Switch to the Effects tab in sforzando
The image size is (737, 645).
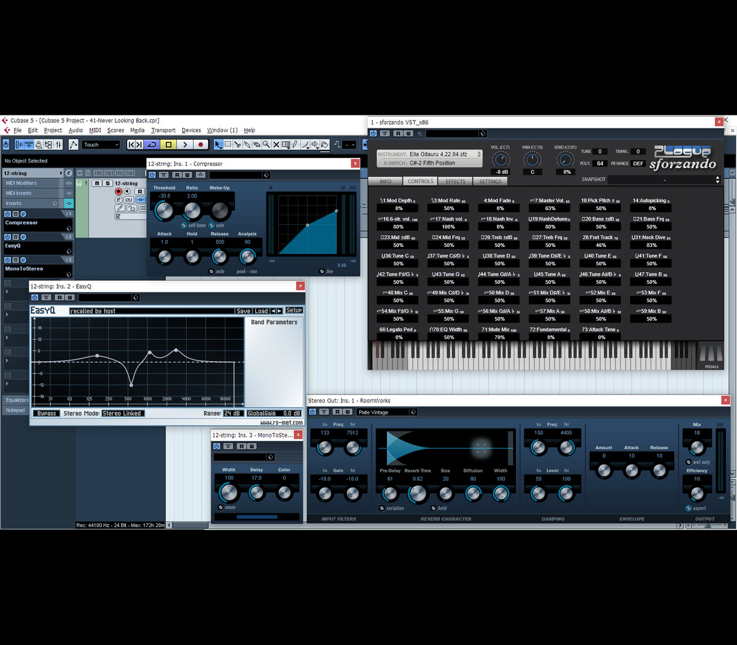(455, 181)
